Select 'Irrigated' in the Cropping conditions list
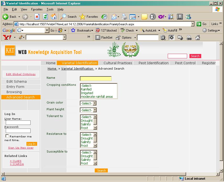 point(87,93)
